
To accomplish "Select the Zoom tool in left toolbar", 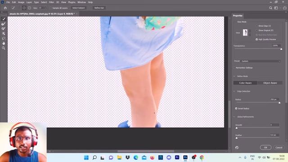I will (x=4, y=48).
